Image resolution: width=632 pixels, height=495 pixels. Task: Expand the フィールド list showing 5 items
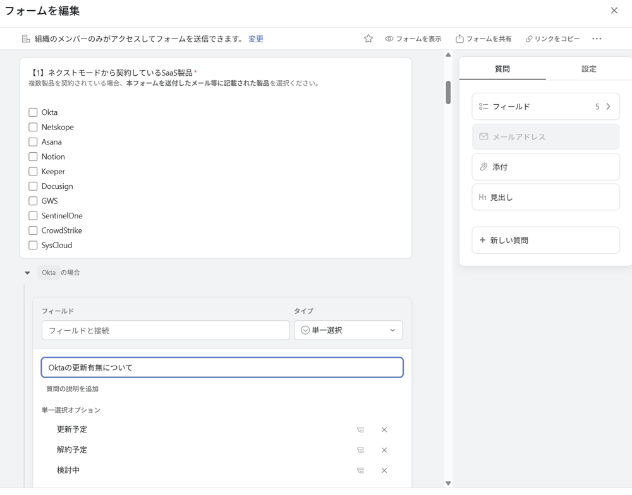point(545,106)
